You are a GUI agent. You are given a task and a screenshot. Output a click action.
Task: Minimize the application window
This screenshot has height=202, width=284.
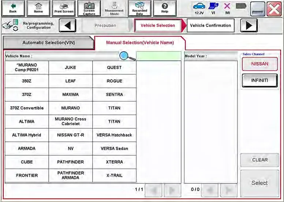click(x=258, y=9)
